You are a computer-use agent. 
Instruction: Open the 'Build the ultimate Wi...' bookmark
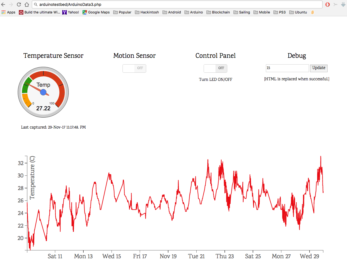click(x=39, y=12)
